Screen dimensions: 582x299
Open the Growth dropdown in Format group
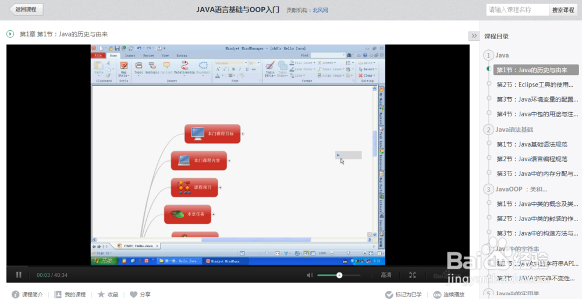pos(327,63)
